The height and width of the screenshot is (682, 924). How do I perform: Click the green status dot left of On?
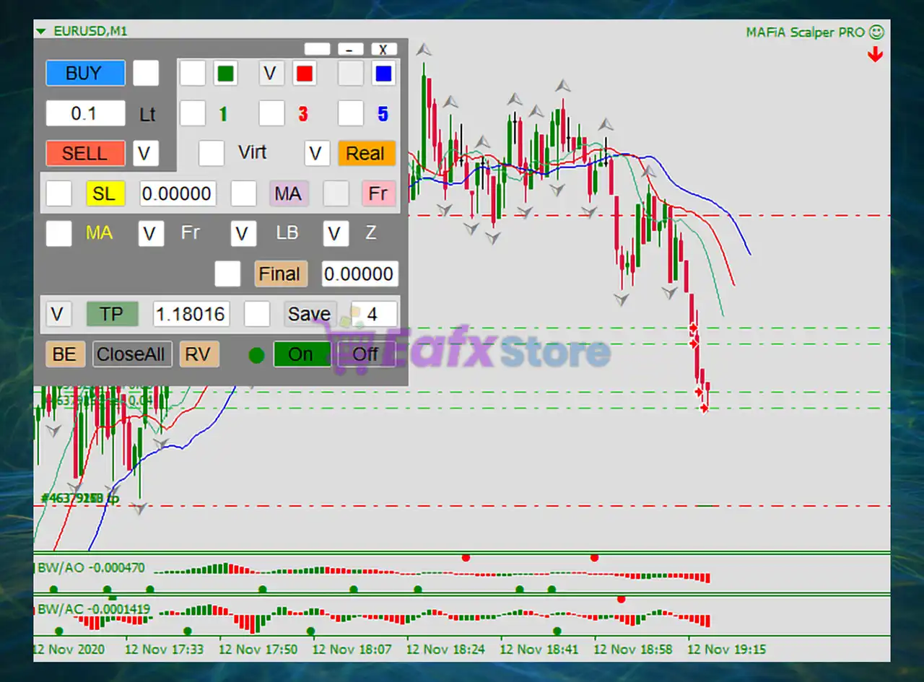pyautogui.click(x=256, y=355)
